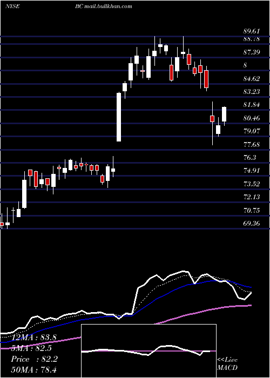Select the 74.91 price level label
The image size is (270, 378).
pos(252,171)
